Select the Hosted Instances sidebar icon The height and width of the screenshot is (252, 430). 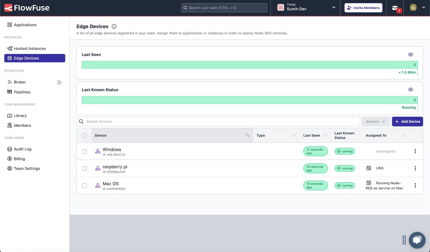click(9, 48)
